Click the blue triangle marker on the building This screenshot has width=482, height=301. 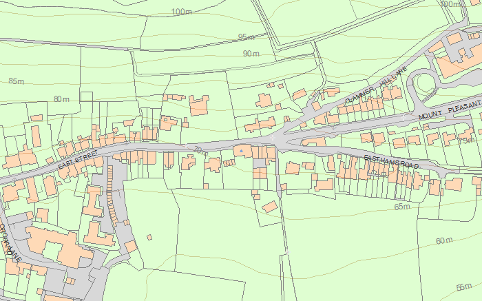[x=241, y=151]
